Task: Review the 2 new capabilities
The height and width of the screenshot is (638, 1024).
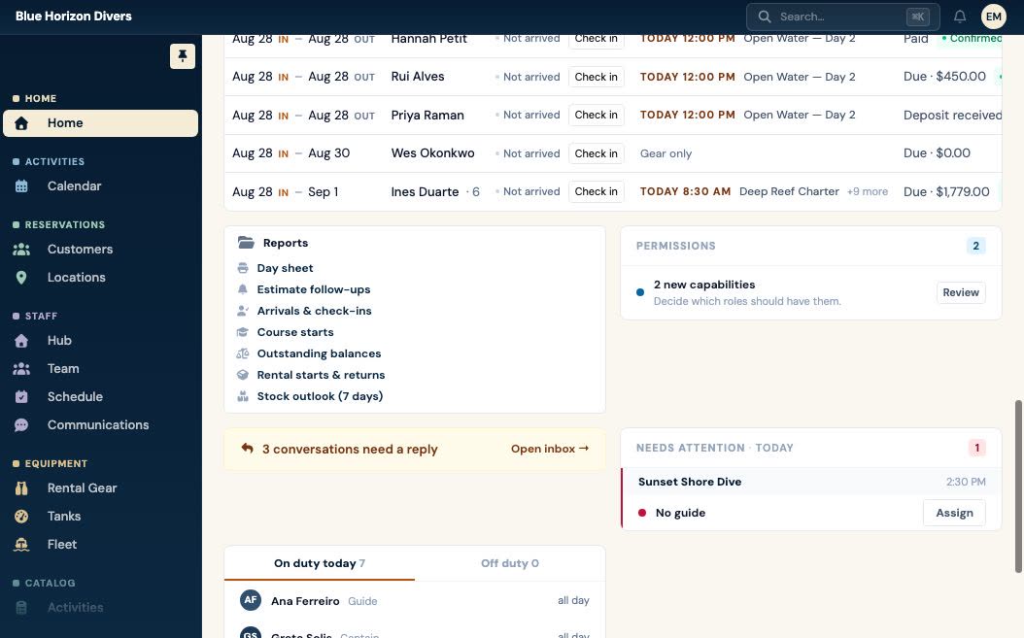Action: pyautogui.click(x=961, y=292)
